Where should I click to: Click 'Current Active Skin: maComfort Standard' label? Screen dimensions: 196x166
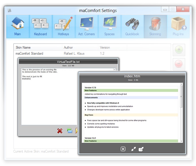tap(41, 151)
